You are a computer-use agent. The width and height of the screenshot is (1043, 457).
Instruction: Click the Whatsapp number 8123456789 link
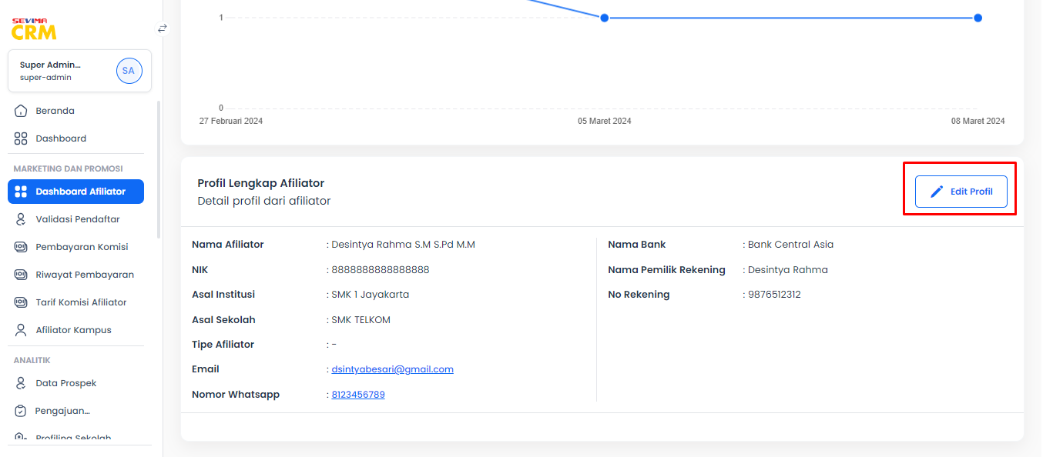[x=358, y=395]
